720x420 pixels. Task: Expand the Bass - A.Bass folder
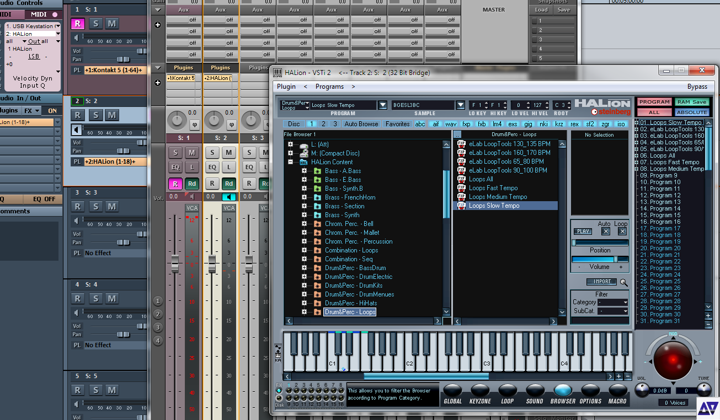click(304, 171)
